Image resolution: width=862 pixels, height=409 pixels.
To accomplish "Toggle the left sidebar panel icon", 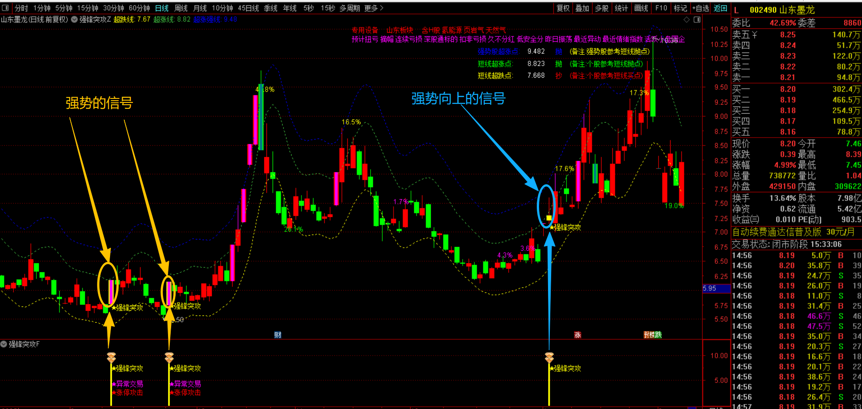I will point(5,8).
